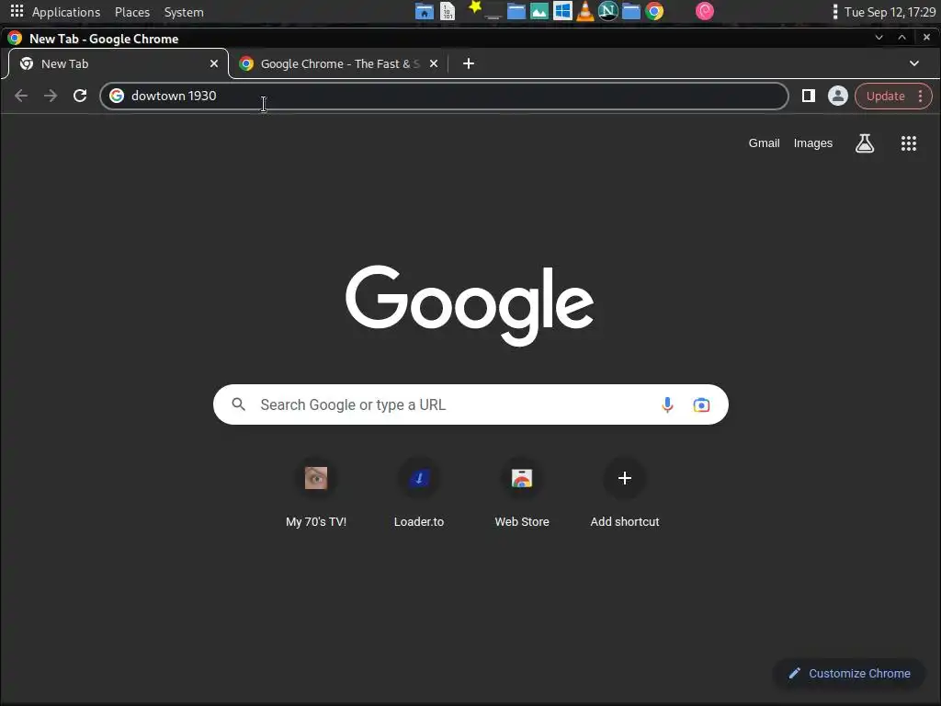Click the Search Google or type a URL box
941x706 pixels.
point(471,404)
